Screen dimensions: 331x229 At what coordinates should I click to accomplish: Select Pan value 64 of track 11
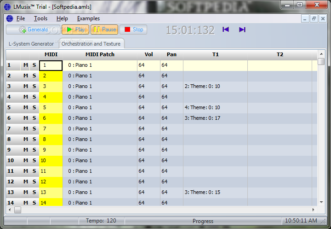171,171
